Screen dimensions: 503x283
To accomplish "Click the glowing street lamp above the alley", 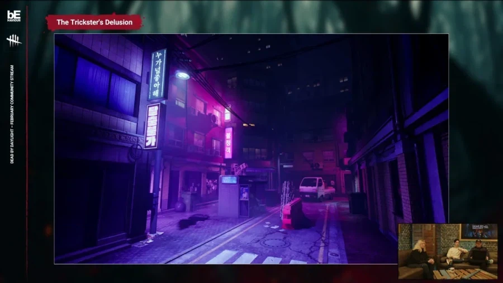I will pos(182,75).
